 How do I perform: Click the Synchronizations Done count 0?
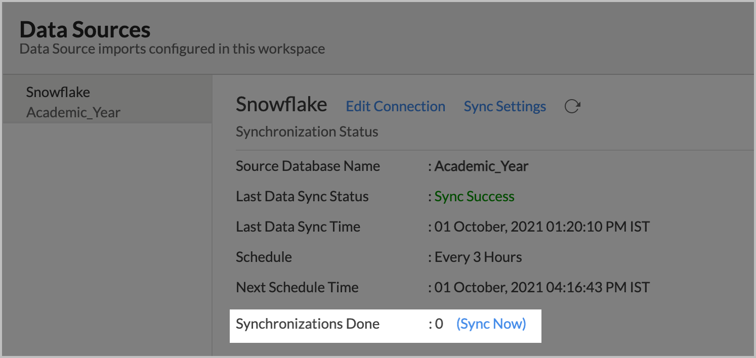pos(439,324)
